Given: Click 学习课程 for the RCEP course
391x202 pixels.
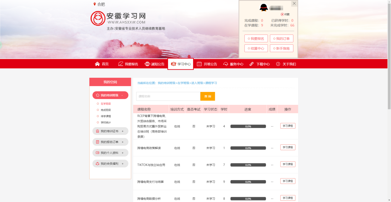Looking at the screenshot, I should click(288, 126).
